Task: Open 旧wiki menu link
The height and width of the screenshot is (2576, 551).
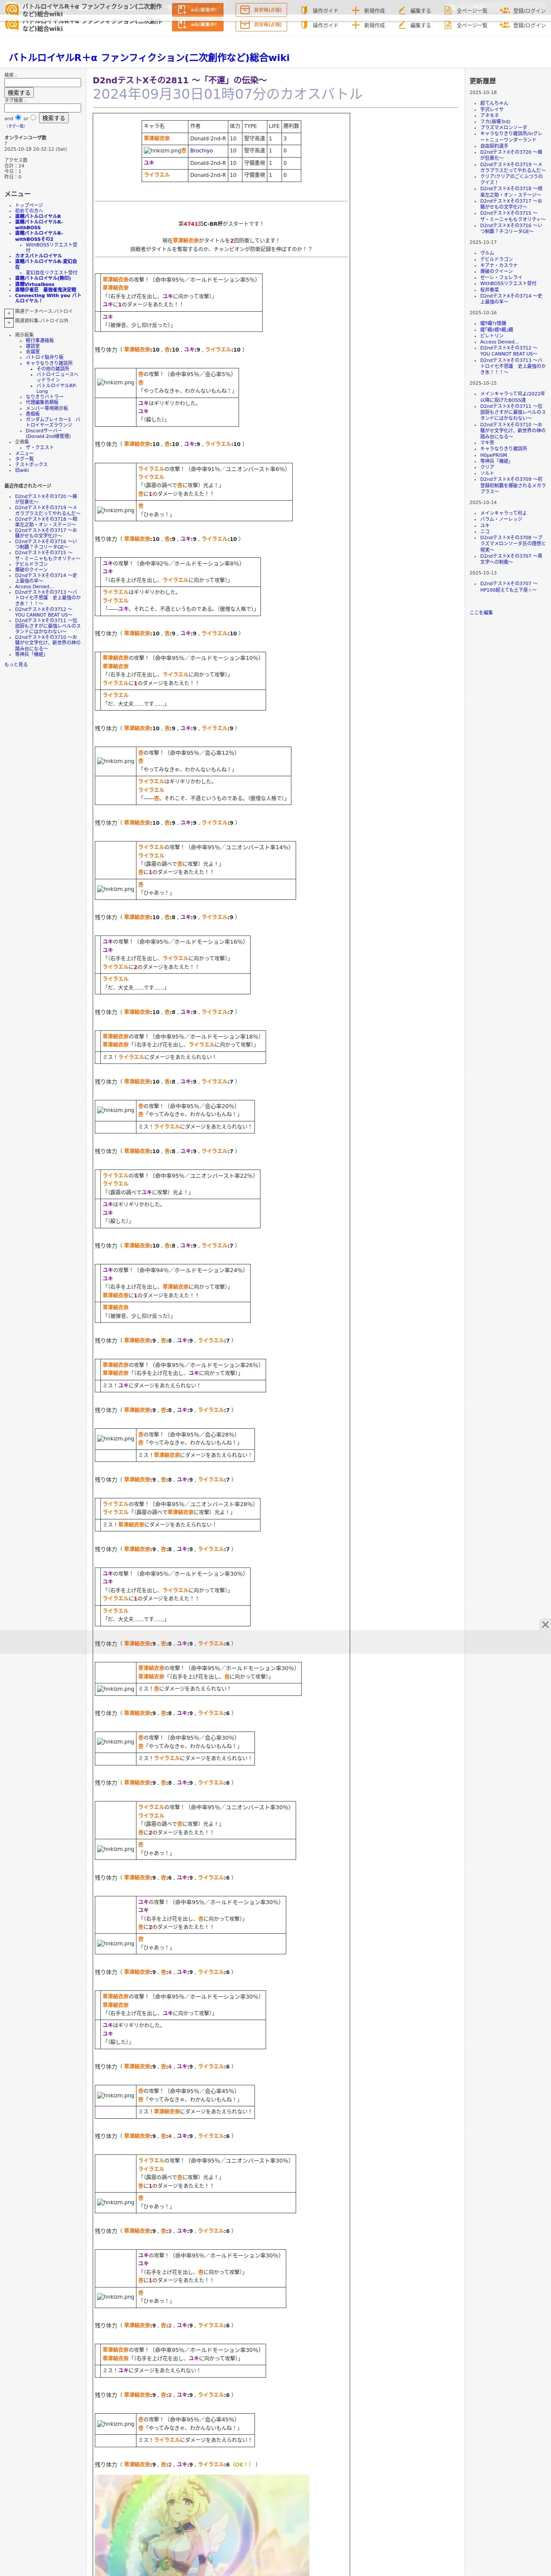Action: pyautogui.click(x=22, y=470)
